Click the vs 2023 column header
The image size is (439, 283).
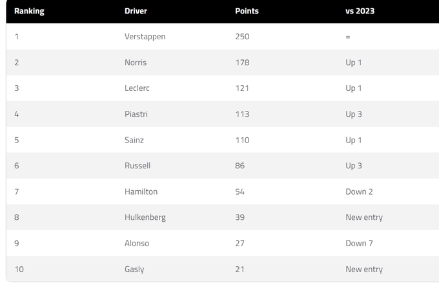360,11
